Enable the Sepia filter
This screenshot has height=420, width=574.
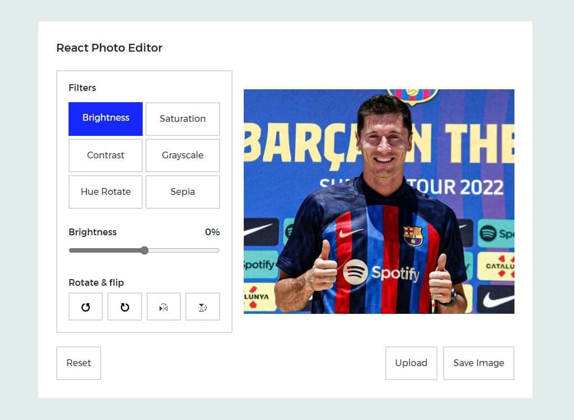(183, 191)
